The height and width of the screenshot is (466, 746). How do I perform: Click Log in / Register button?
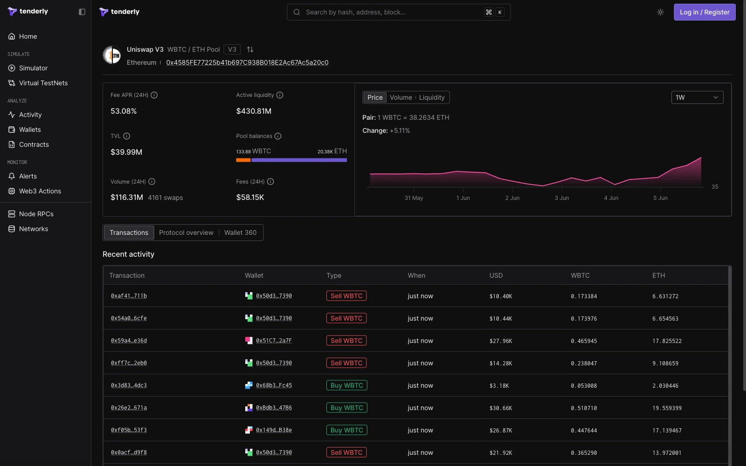[705, 12]
